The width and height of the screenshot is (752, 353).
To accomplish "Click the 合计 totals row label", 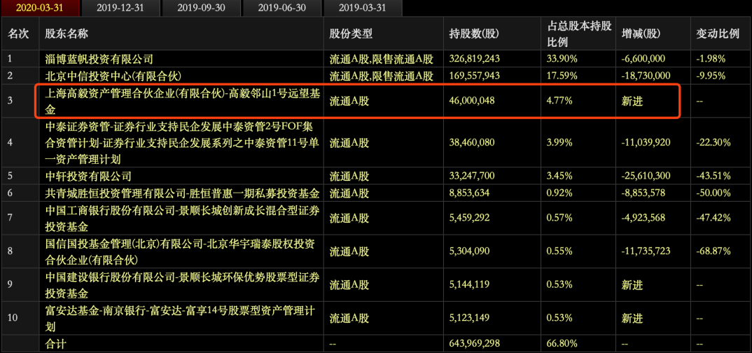I will click(55, 344).
